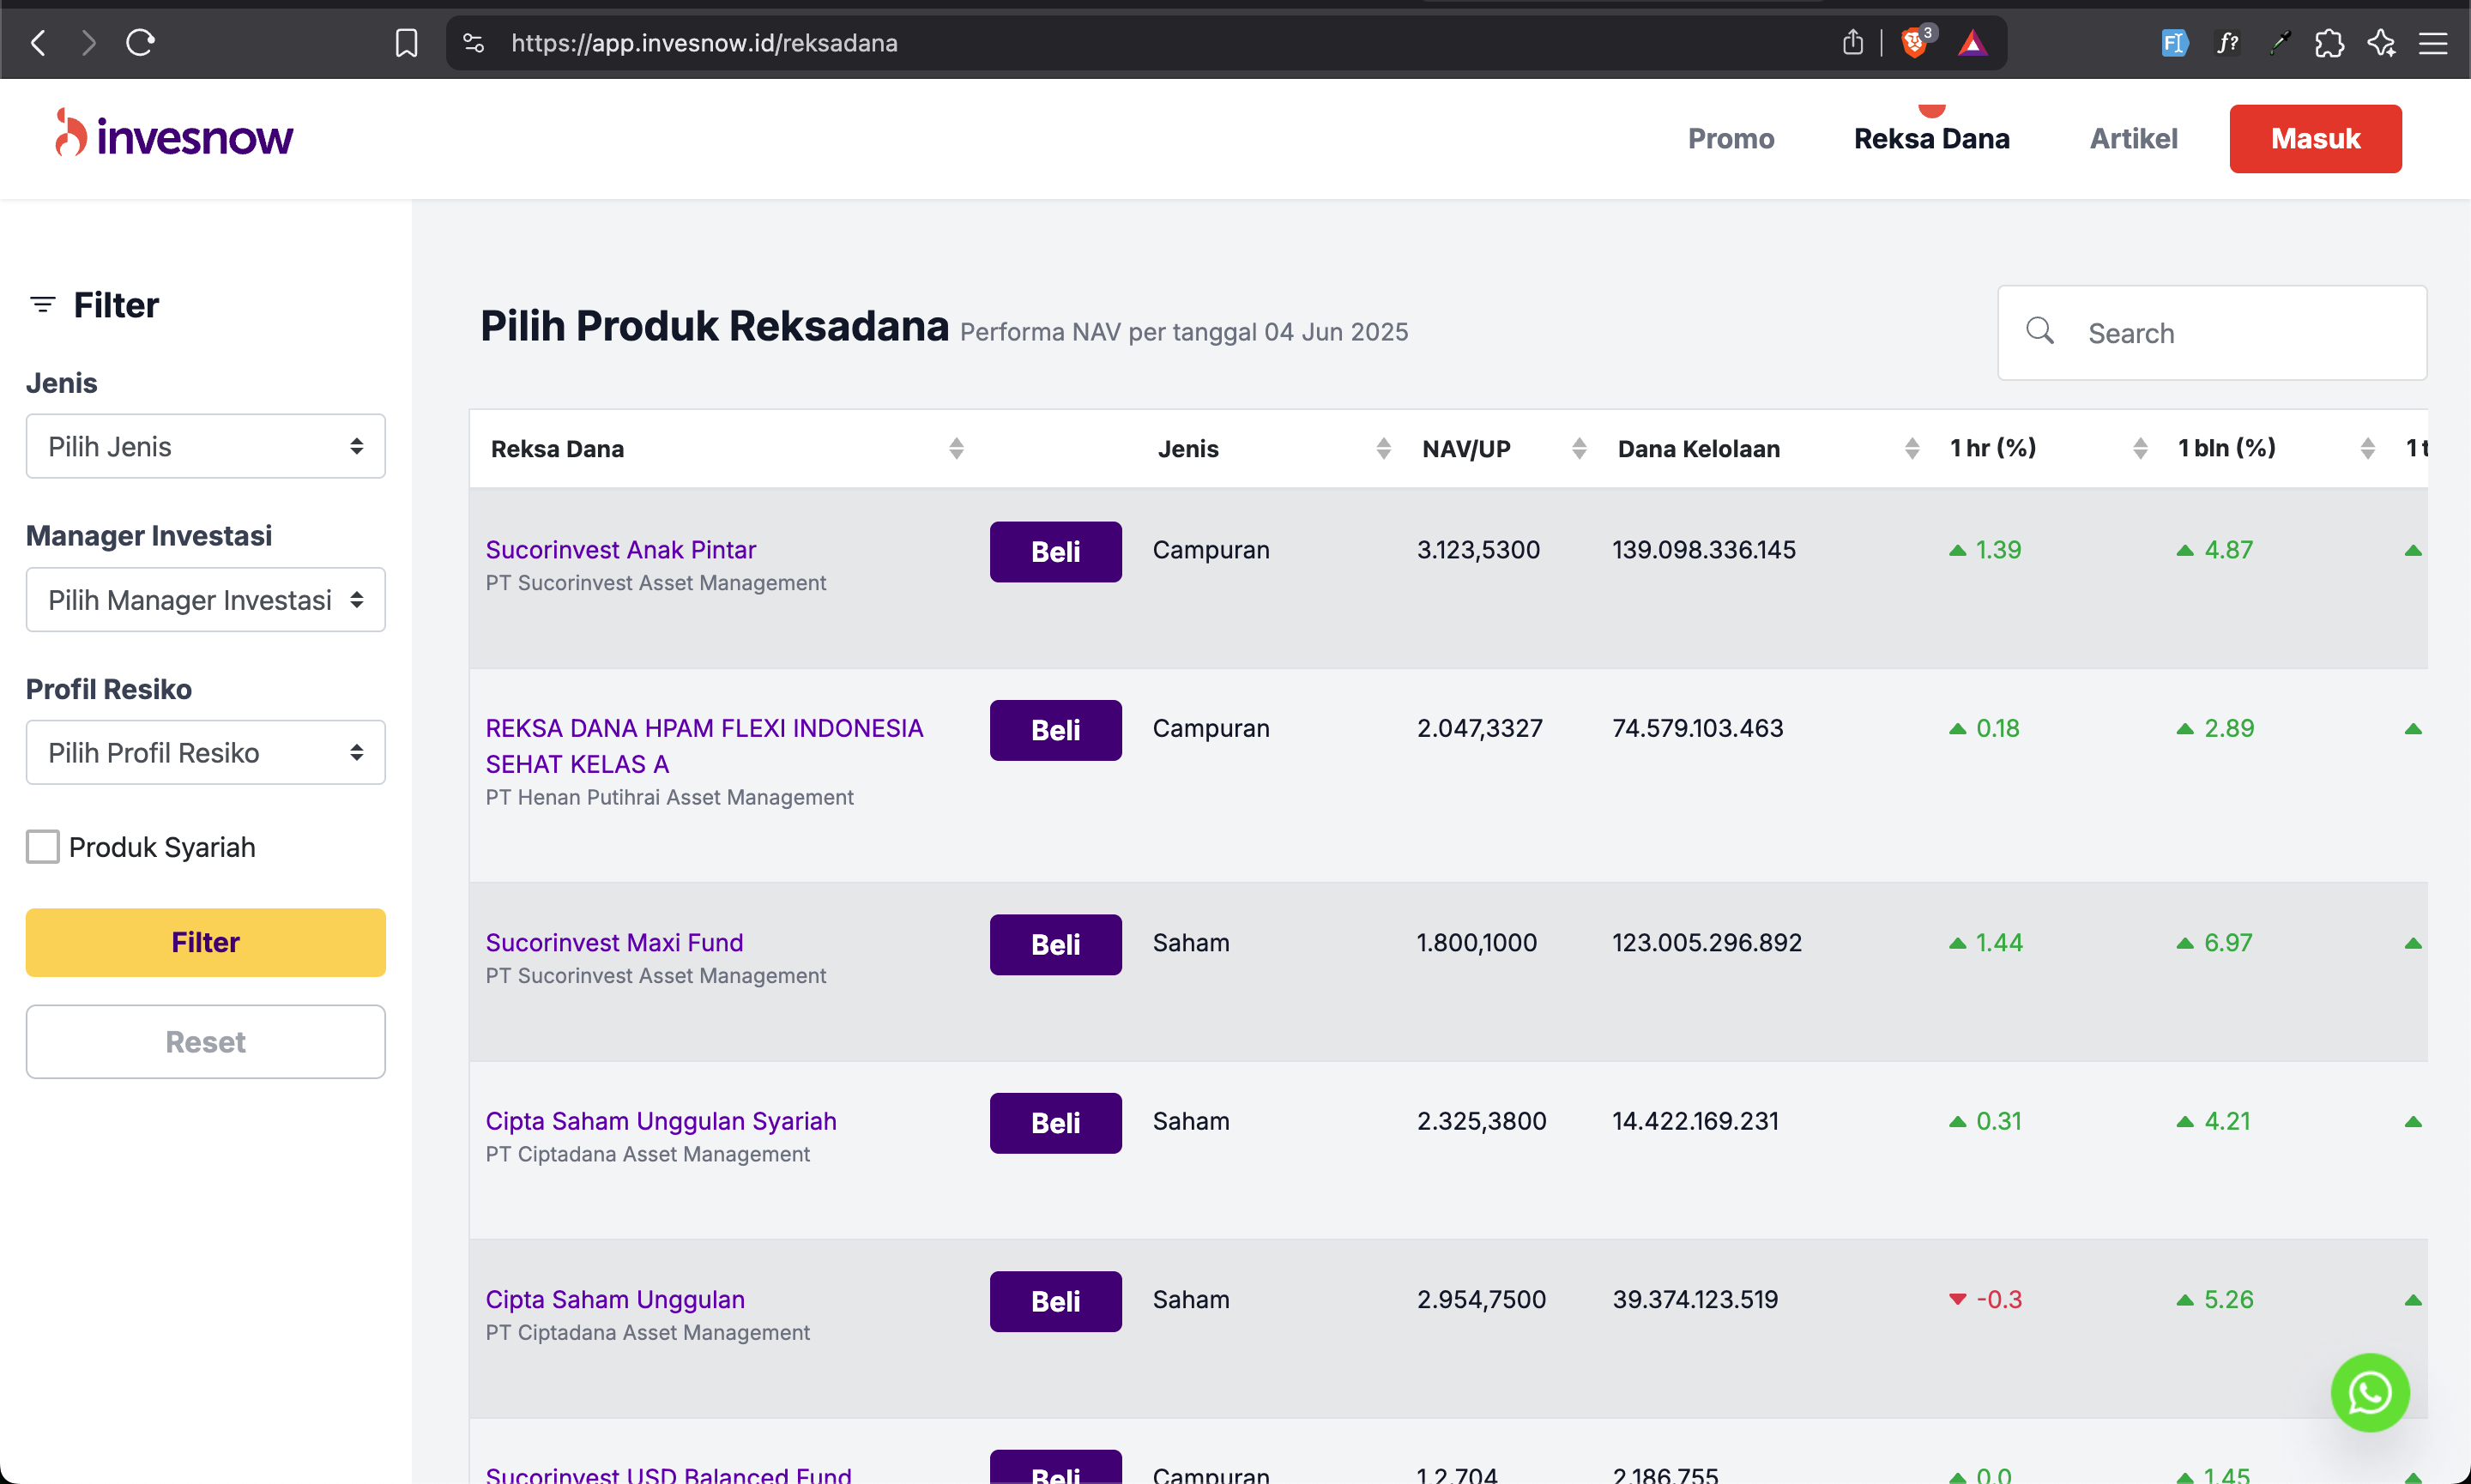Open Sucorinvest Maxi Fund link
2471x1484 pixels.
pyautogui.click(x=614, y=942)
